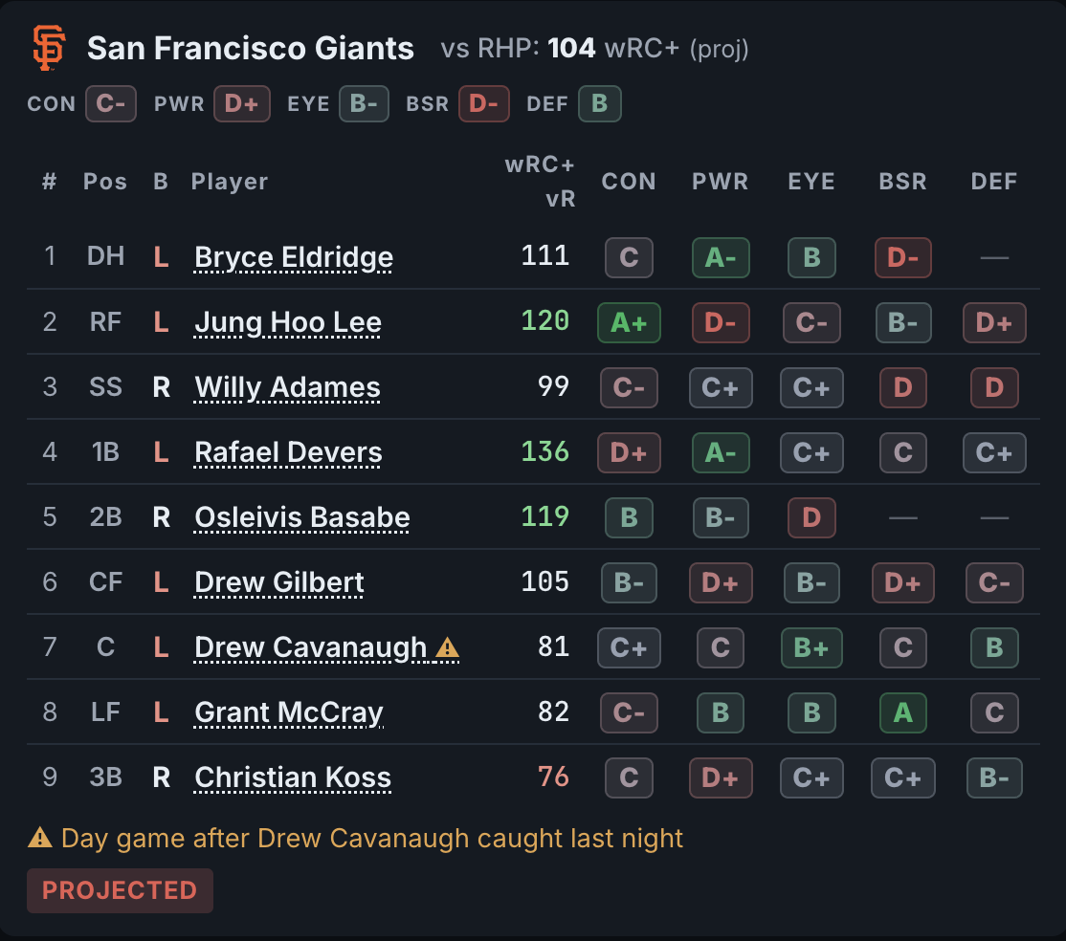The image size is (1066, 941).
Task: Click Grant McCray's A baserunning grade badge
Action: 902,712
